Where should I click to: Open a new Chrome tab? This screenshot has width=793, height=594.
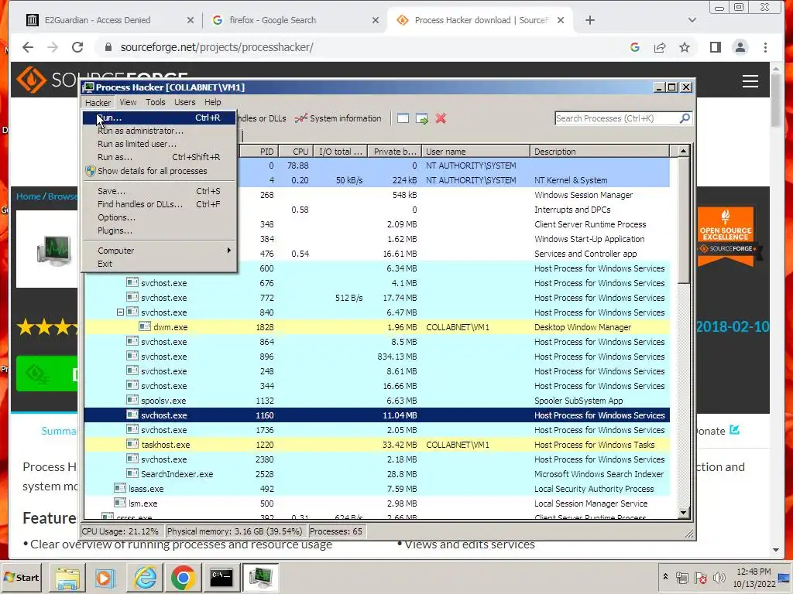[x=589, y=20]
